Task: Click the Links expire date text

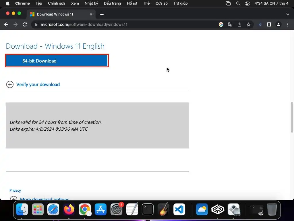Action: point(49,129)
